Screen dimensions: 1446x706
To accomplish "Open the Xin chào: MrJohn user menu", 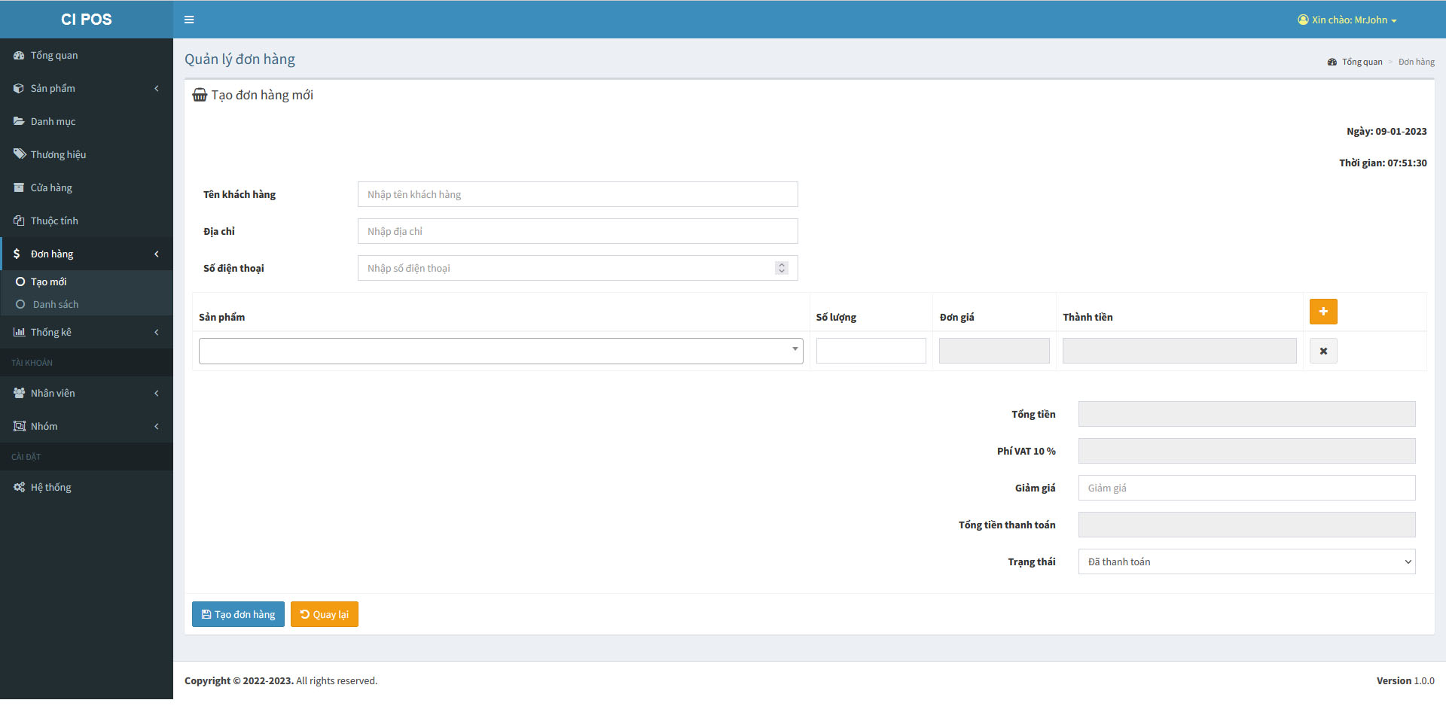I will click(x=1347, y=20).
